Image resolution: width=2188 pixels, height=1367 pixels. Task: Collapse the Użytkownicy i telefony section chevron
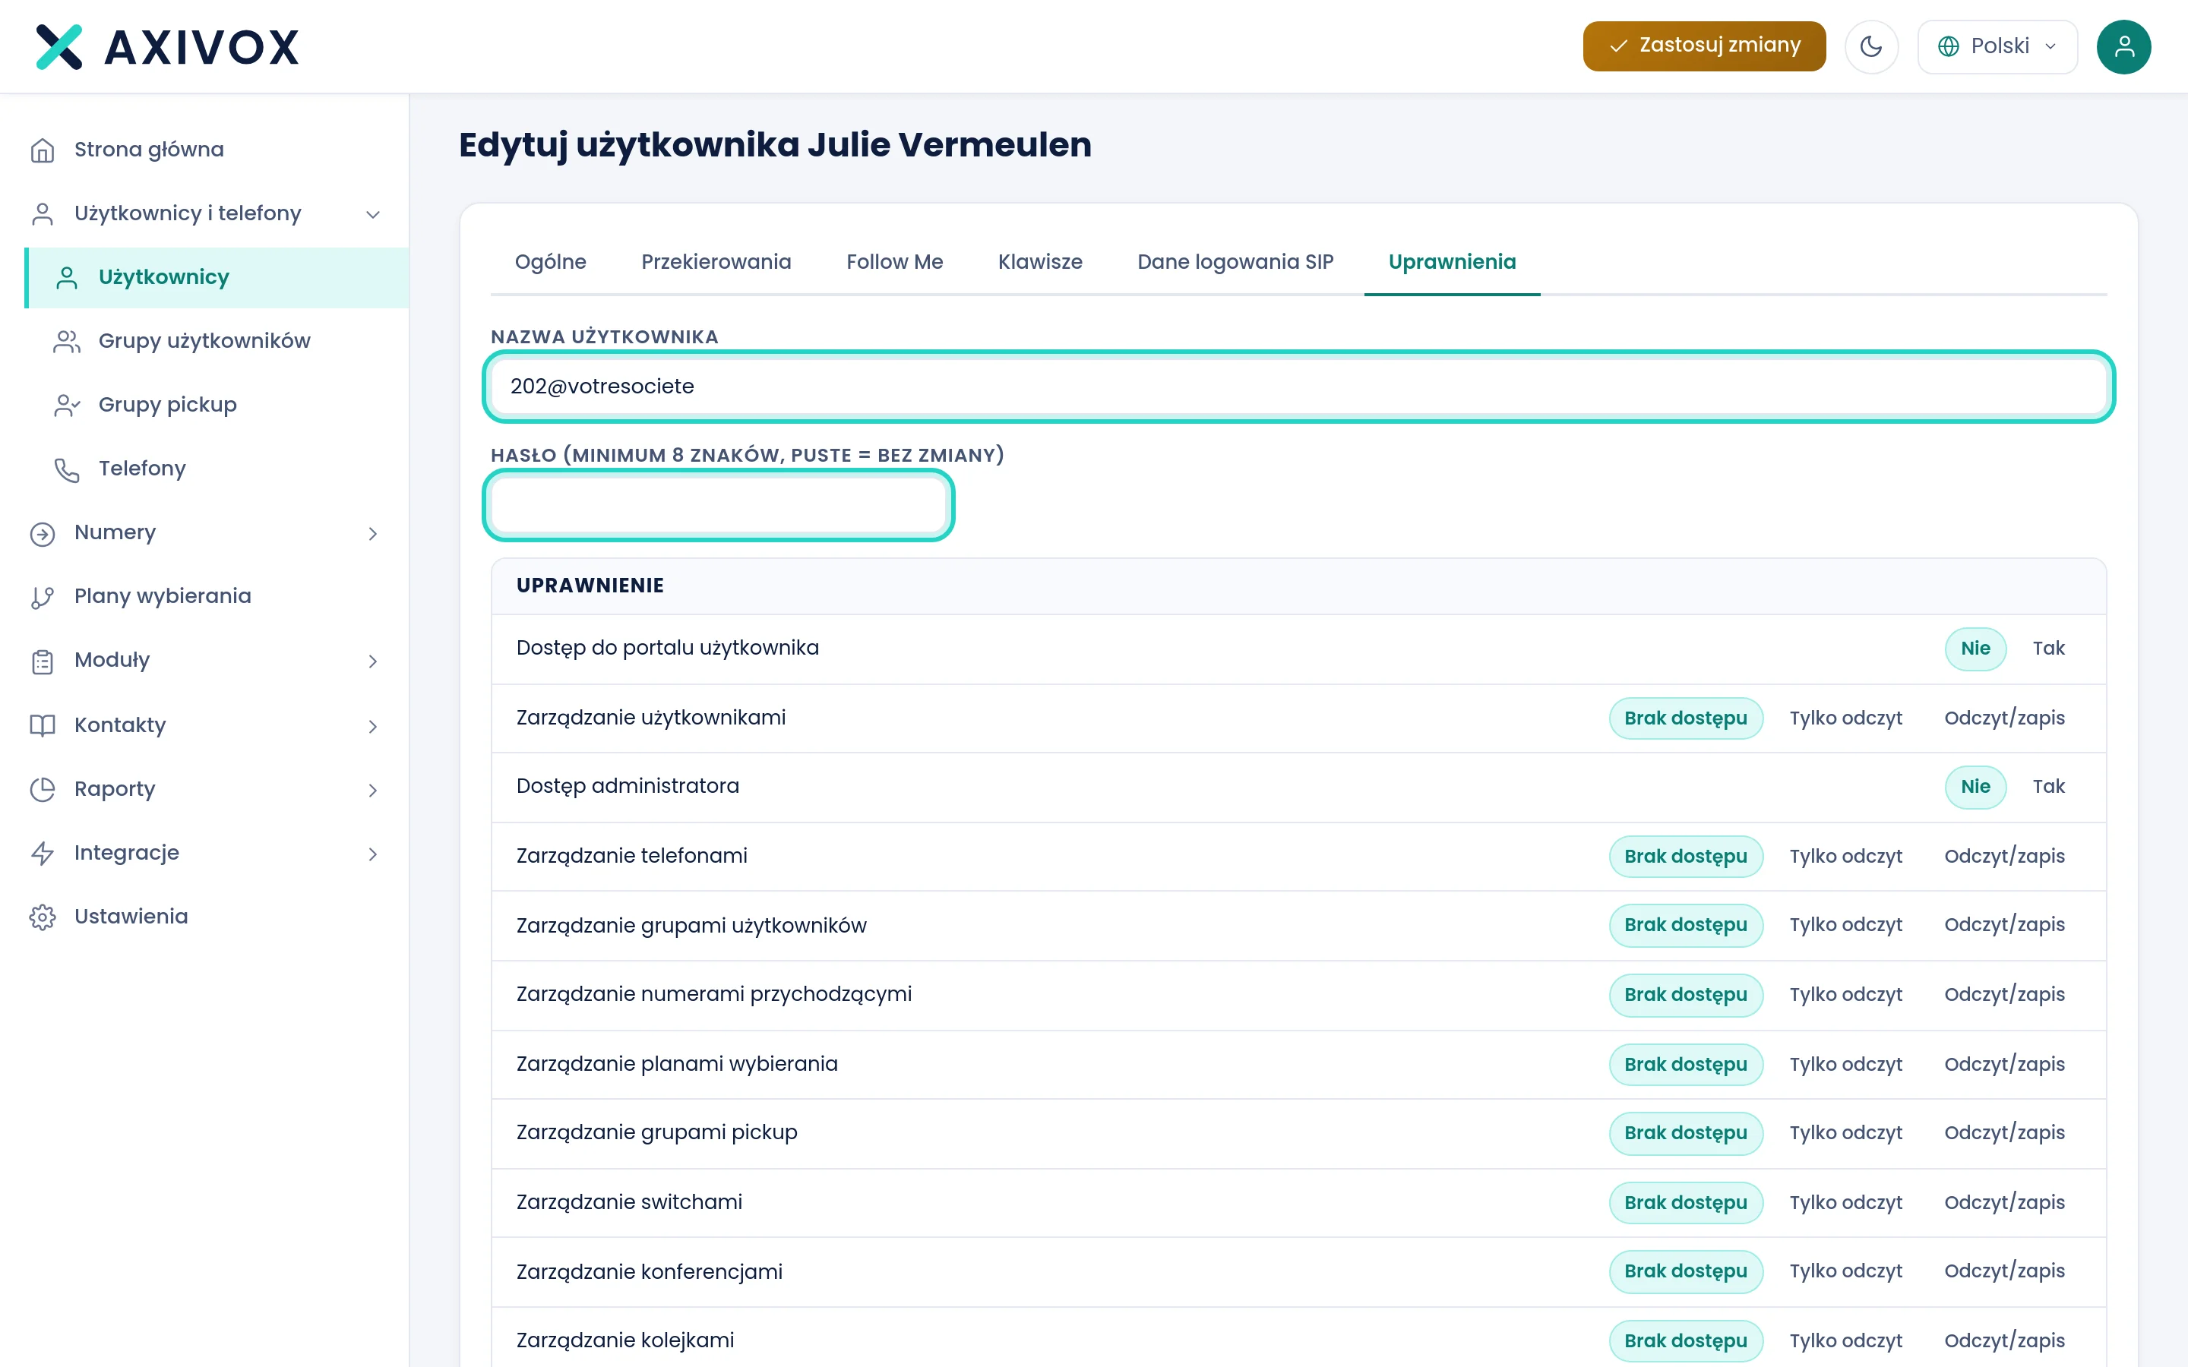click(x=372, y=214)
